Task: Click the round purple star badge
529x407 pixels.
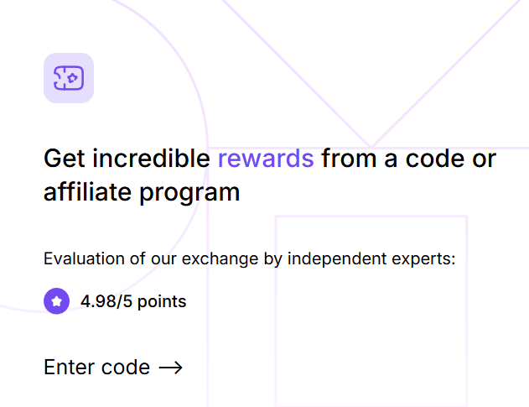Action: pos(56,301)
